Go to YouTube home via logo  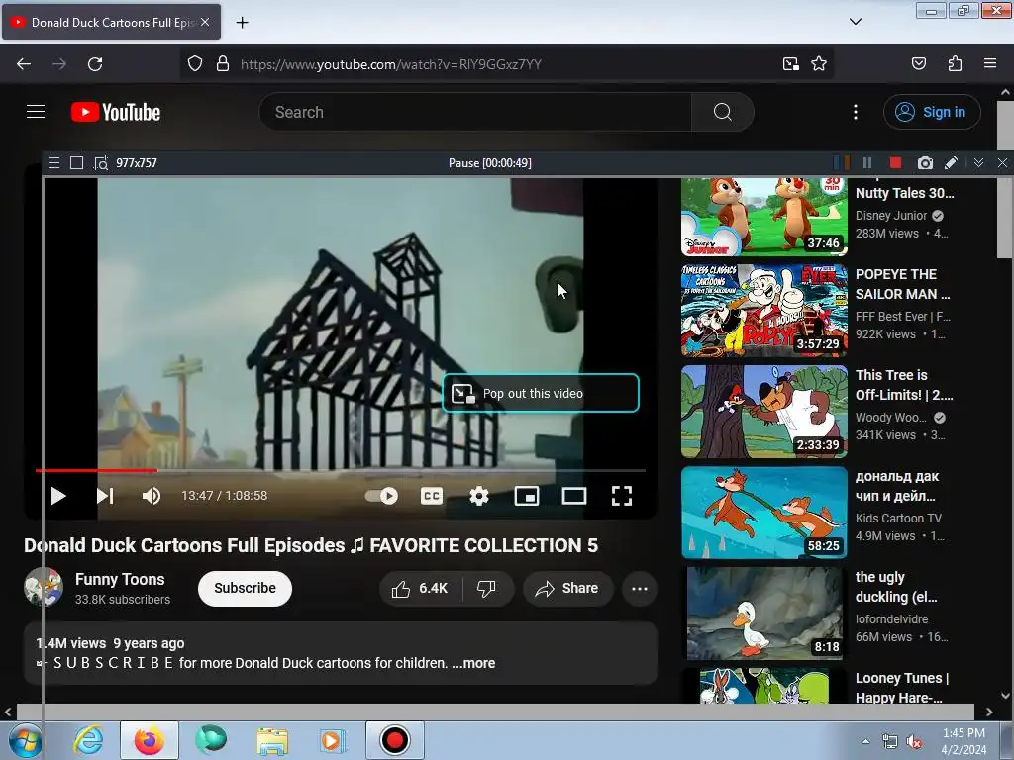click(116, 112)
